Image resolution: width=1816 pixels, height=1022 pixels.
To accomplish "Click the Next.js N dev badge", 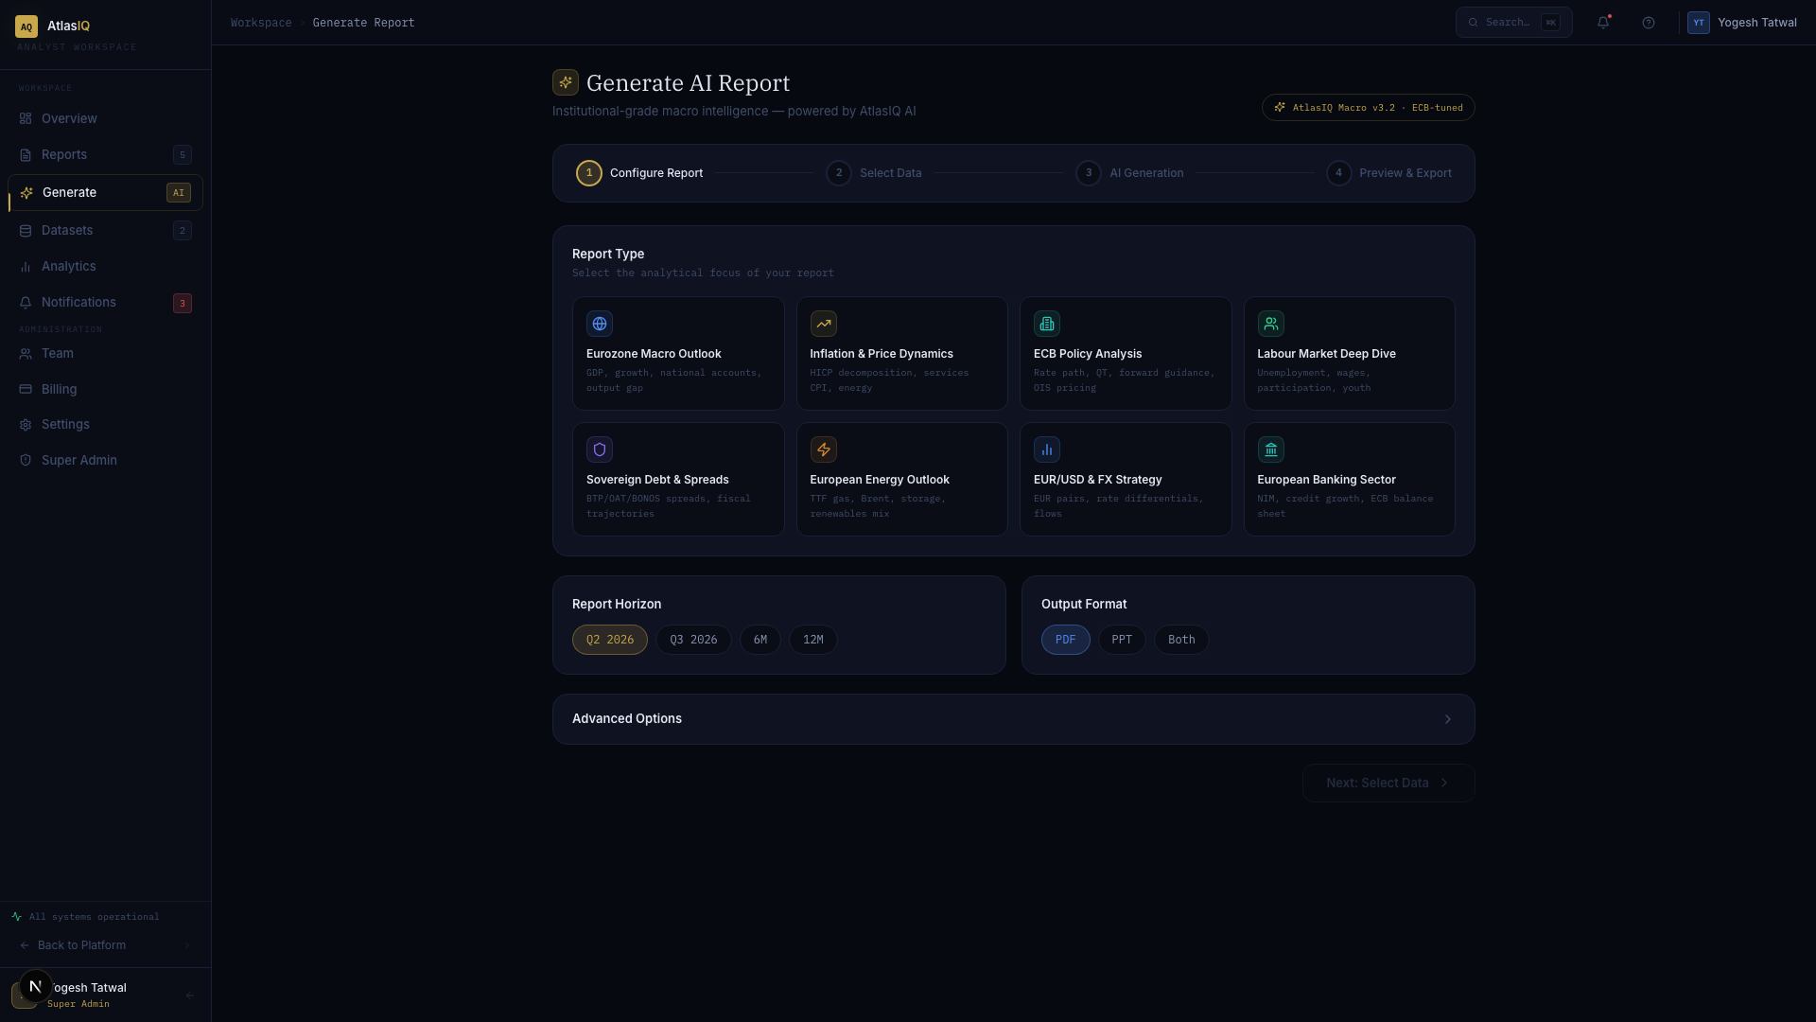I will (x=36, y=986).
